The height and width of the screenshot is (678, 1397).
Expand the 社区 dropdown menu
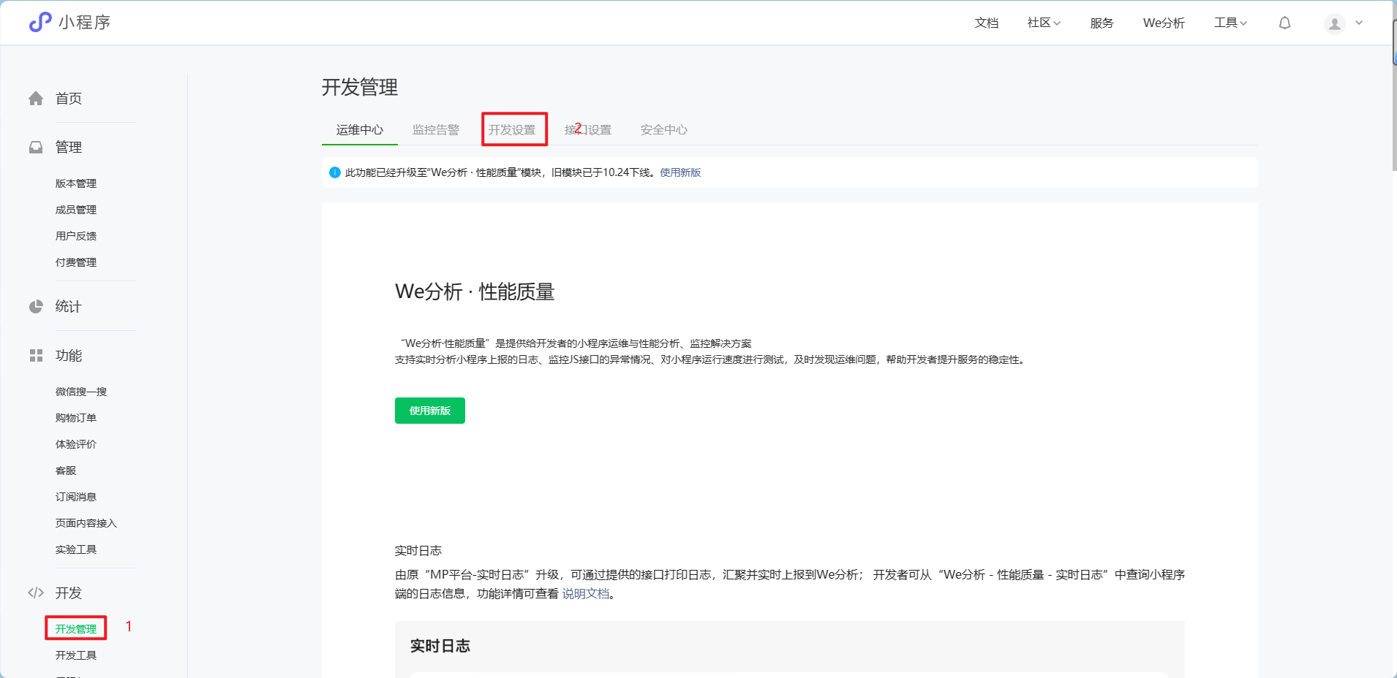(x=1043, y=23)
